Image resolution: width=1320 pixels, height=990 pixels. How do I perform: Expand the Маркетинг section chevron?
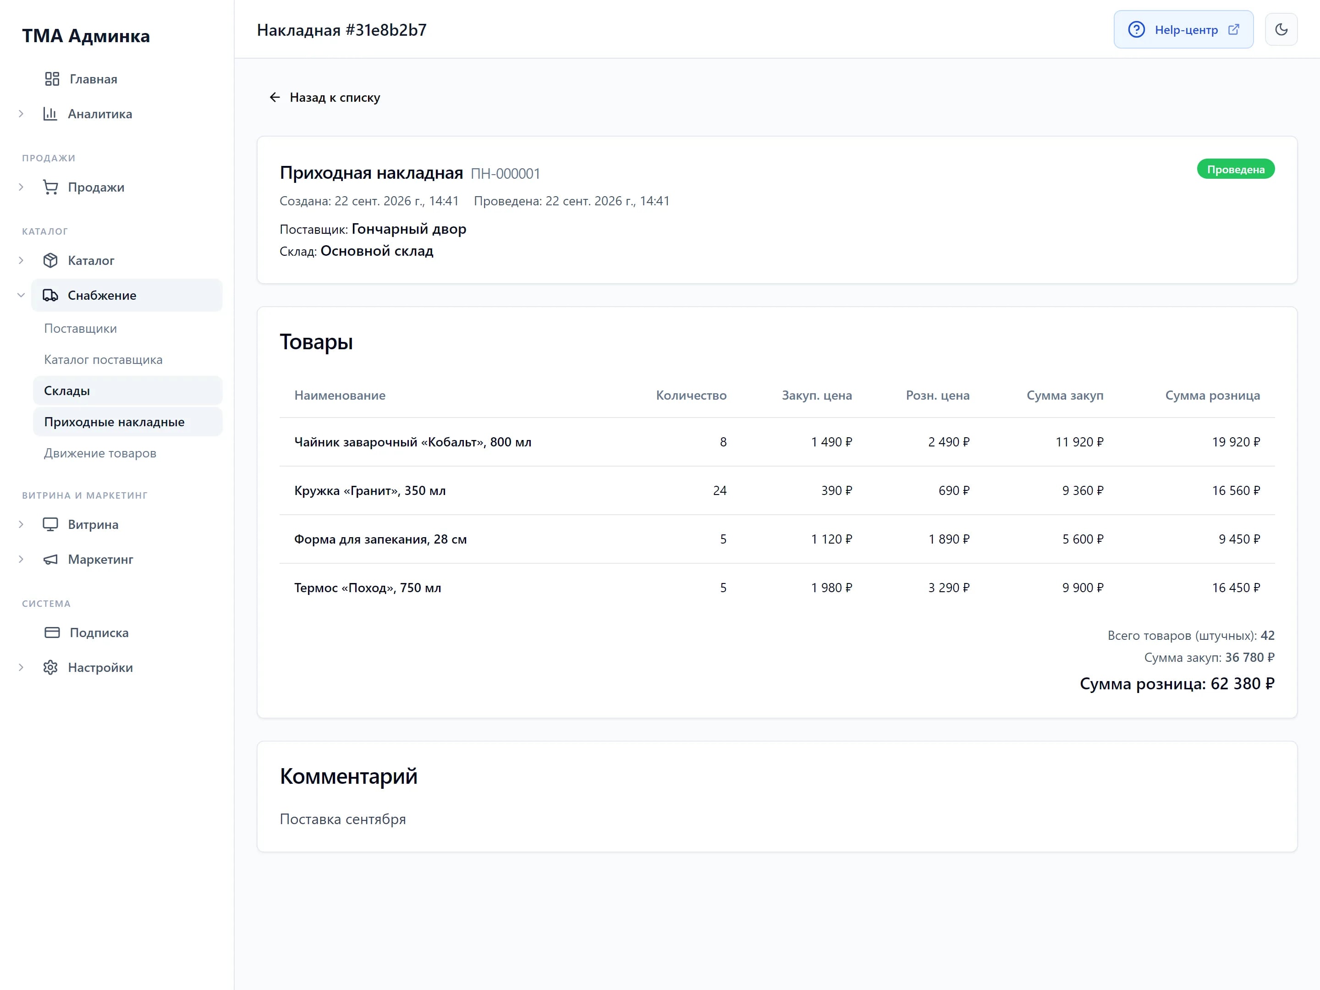pos(21,559)
